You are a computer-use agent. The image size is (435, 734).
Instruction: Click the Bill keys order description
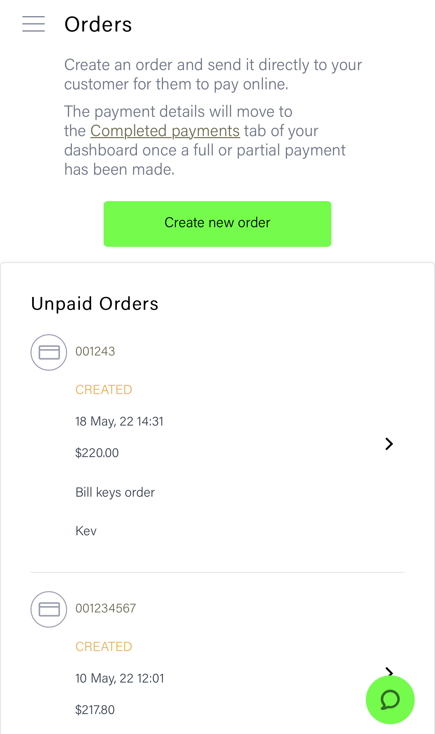pos(115,493)
